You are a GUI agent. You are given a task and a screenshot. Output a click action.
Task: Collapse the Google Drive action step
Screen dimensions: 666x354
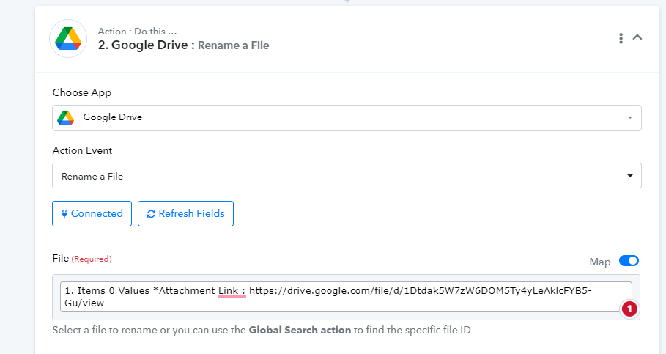(637, 37)
